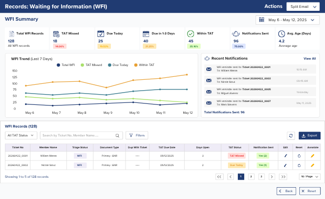Click the Due in 1-3 Days calendar icon
Screen dimensions: 325x199
[x=146, y=33]
